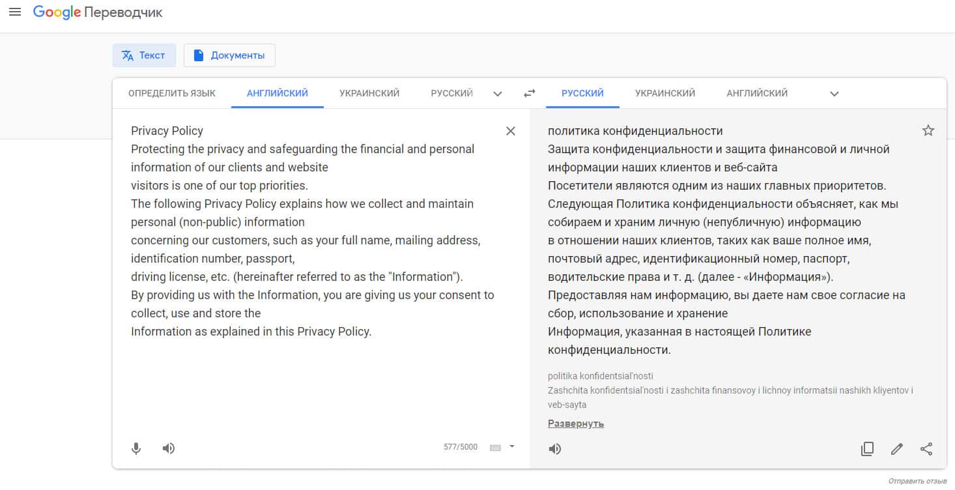The height and width of the screenshot is (490, 955).
Task: Select Украинский as source language
Action: (369, 93)
